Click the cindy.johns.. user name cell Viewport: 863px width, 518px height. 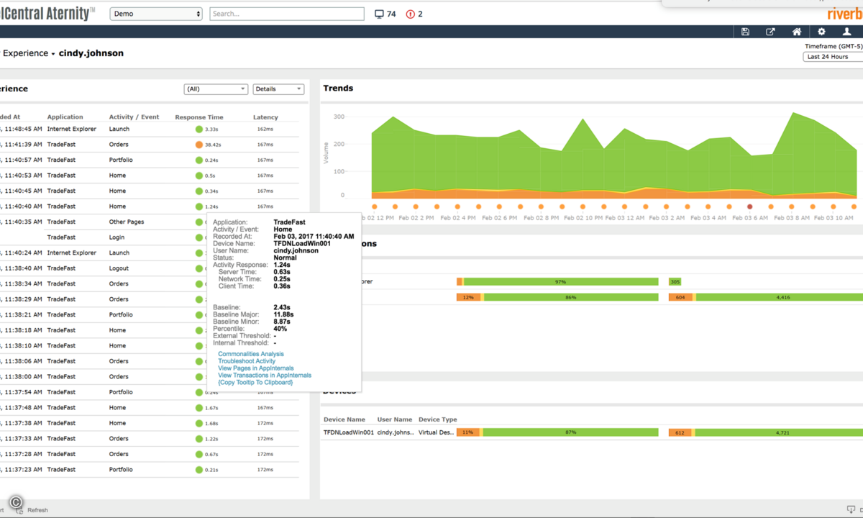coord(396,432)
